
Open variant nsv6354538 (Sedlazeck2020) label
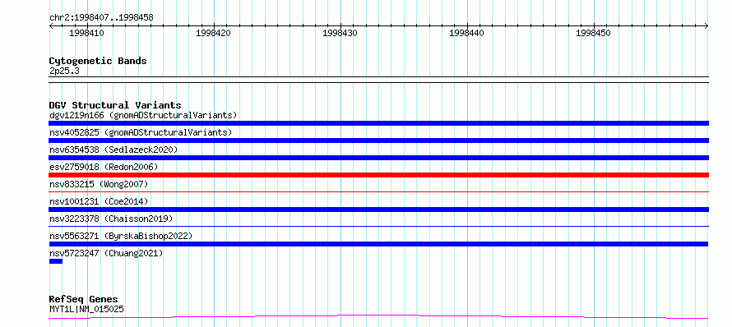click(114, 150)
